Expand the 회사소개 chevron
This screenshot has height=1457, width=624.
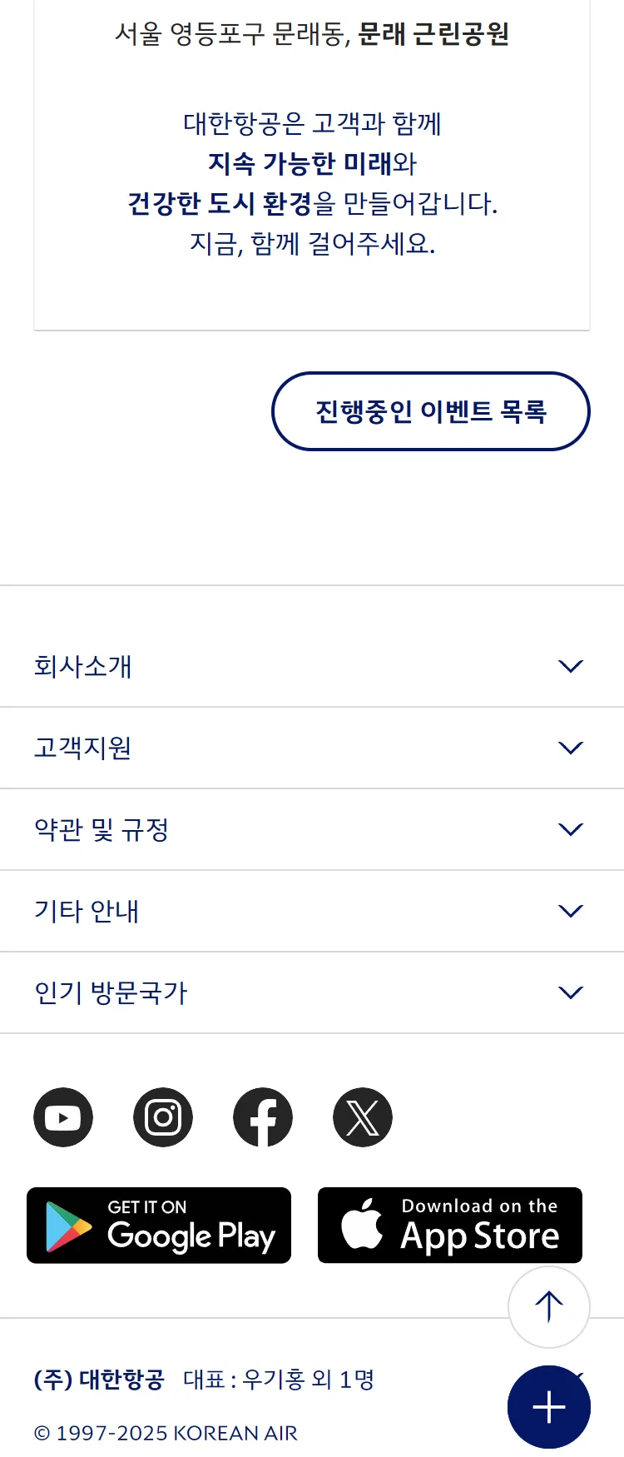point(571,666)
